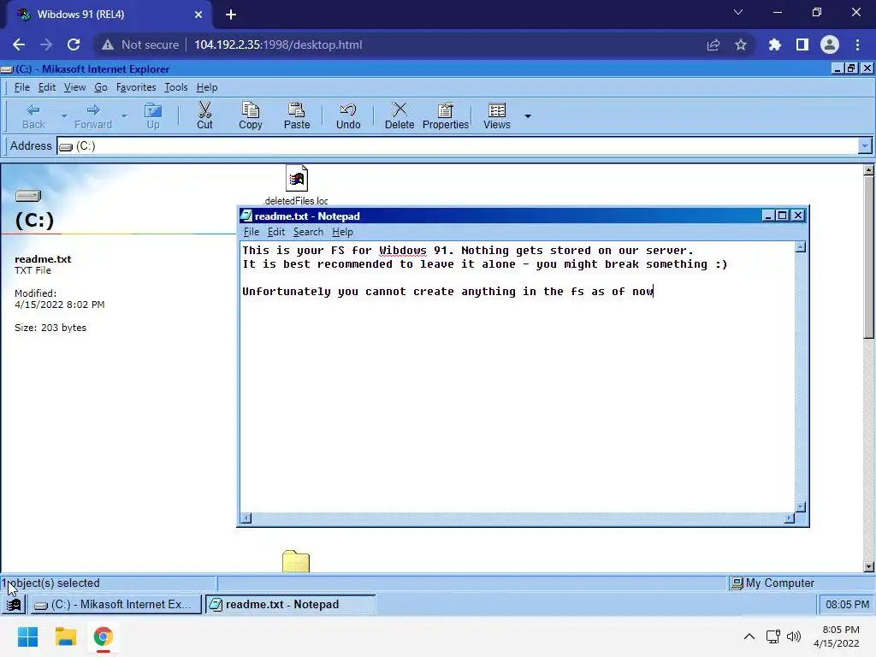Go back in the Chrome browser
Viewport: 876px width, 657px height.
(19, 44)
